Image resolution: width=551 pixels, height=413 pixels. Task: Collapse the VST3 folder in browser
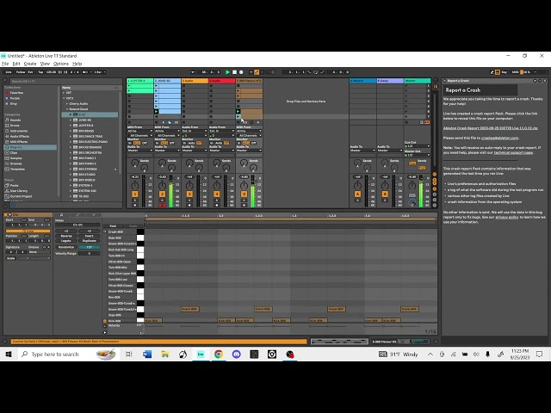pyautogui.click(x=64, y=98)
